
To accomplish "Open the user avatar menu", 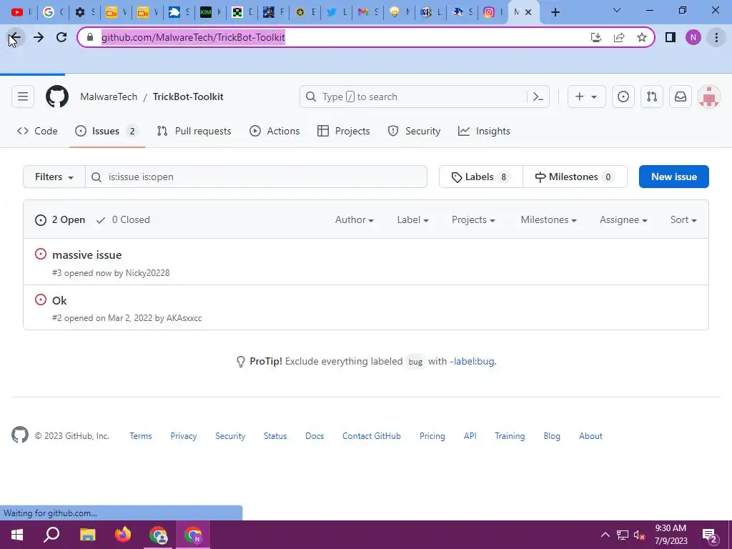I will pyautogui.click(x=708, y=97).
